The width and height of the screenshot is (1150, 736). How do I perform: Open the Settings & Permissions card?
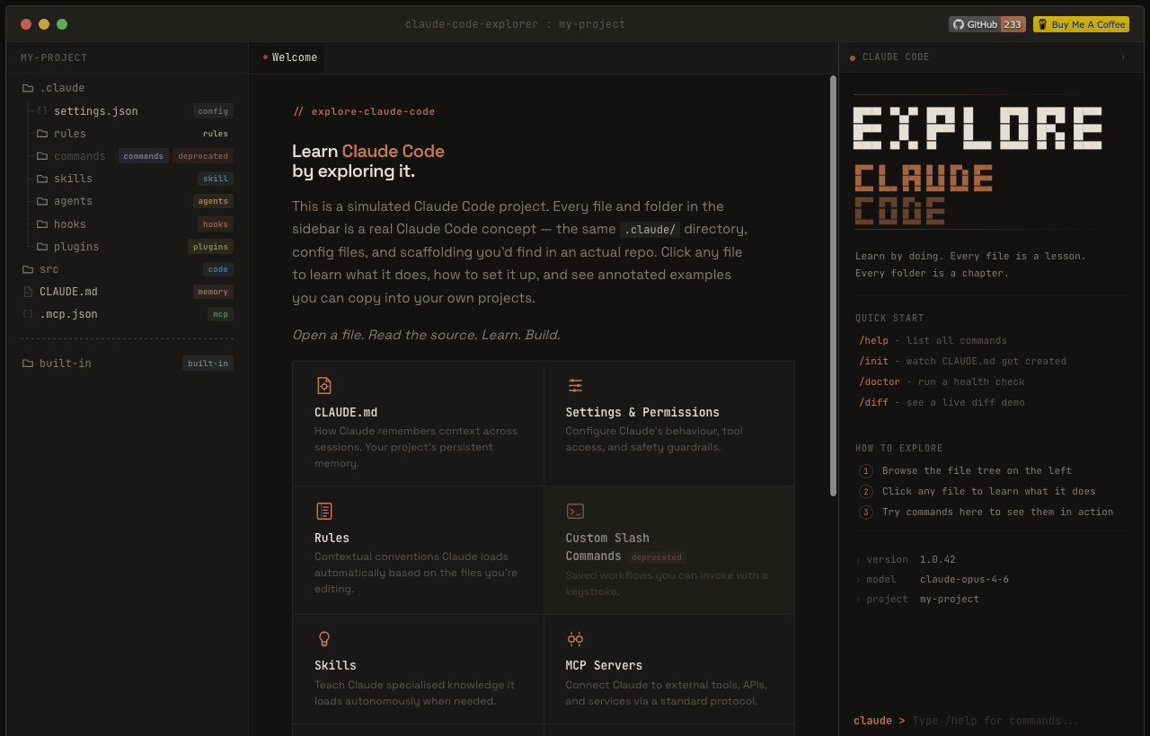tap(669, 424)
